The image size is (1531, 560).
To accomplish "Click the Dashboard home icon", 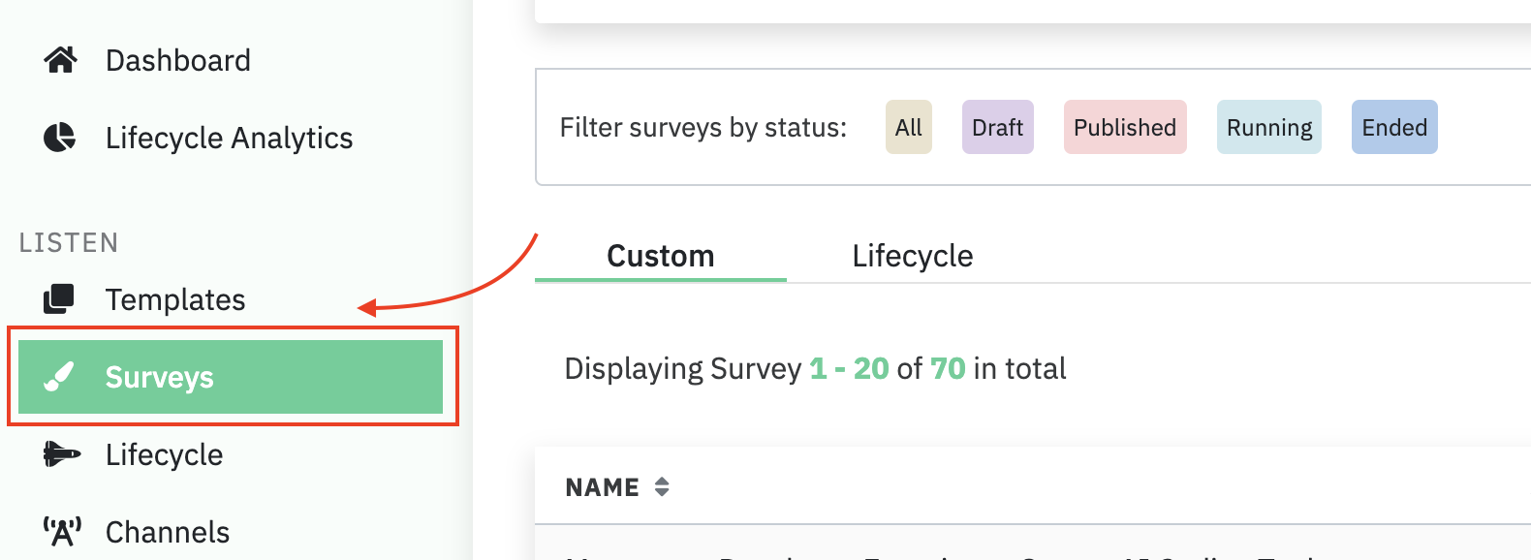I will coord(60,60).
